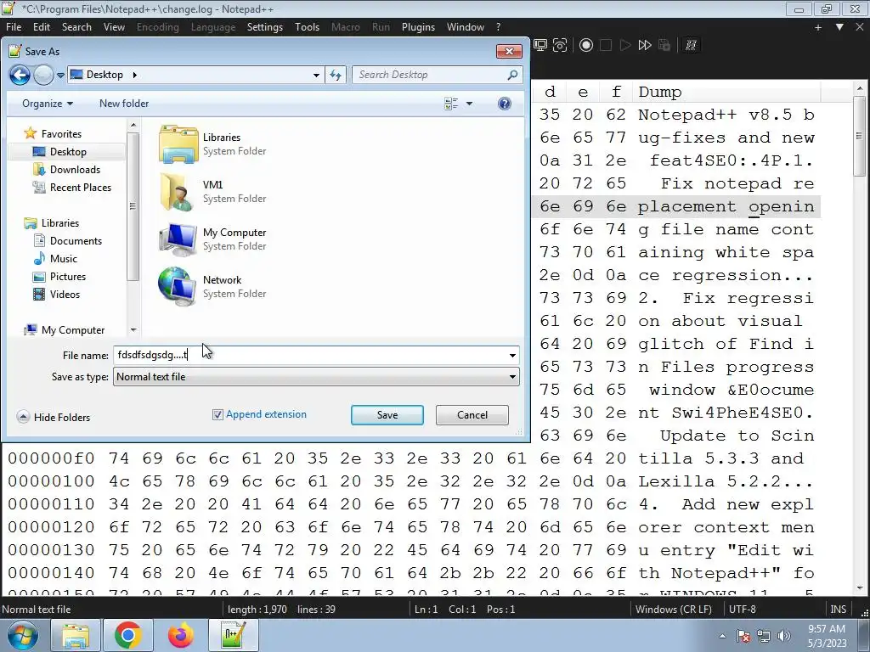Click the plus icon at menu bar right
Viewport: 870px width, 652px height.
pyautogui.click(x=818, y=27)
